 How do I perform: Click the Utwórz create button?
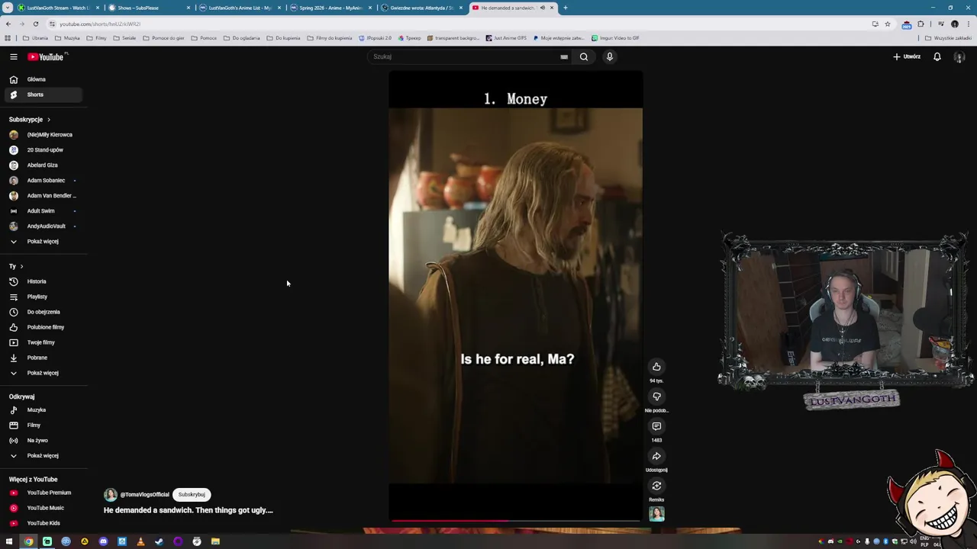point(907,56)
